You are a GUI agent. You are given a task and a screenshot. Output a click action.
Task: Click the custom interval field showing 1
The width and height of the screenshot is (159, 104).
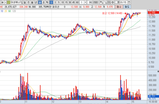[82, 2]
